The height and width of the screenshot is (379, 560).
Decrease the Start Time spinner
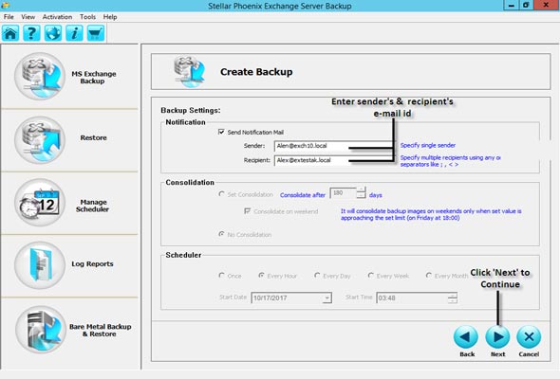click(453, 300)
